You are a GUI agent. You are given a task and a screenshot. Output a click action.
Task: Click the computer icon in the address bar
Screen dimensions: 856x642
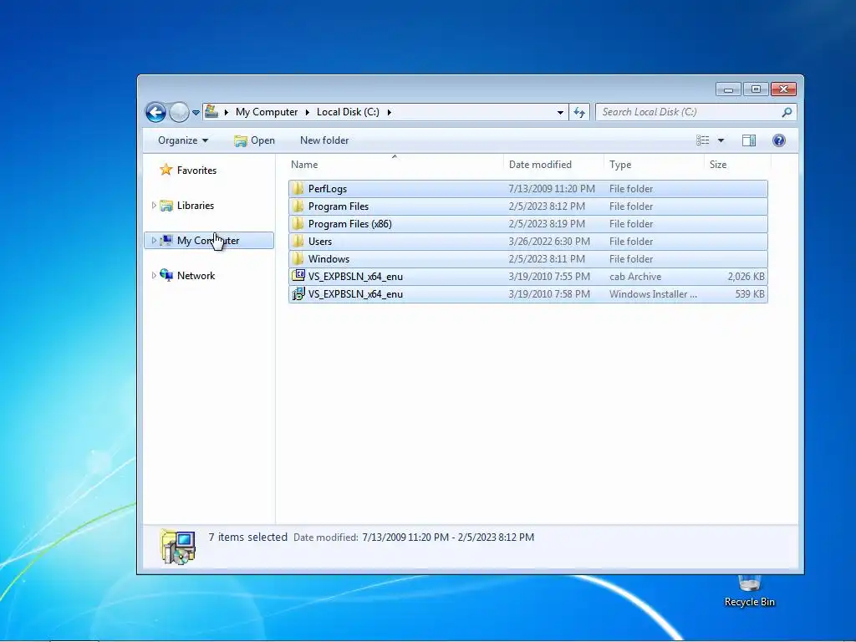pyautogui.click(x=211, y=111)
